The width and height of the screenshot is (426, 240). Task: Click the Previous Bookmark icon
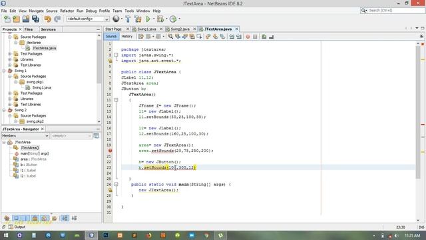click(x=208, y=37)
